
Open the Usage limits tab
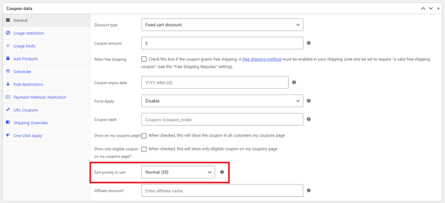point(46,46)
